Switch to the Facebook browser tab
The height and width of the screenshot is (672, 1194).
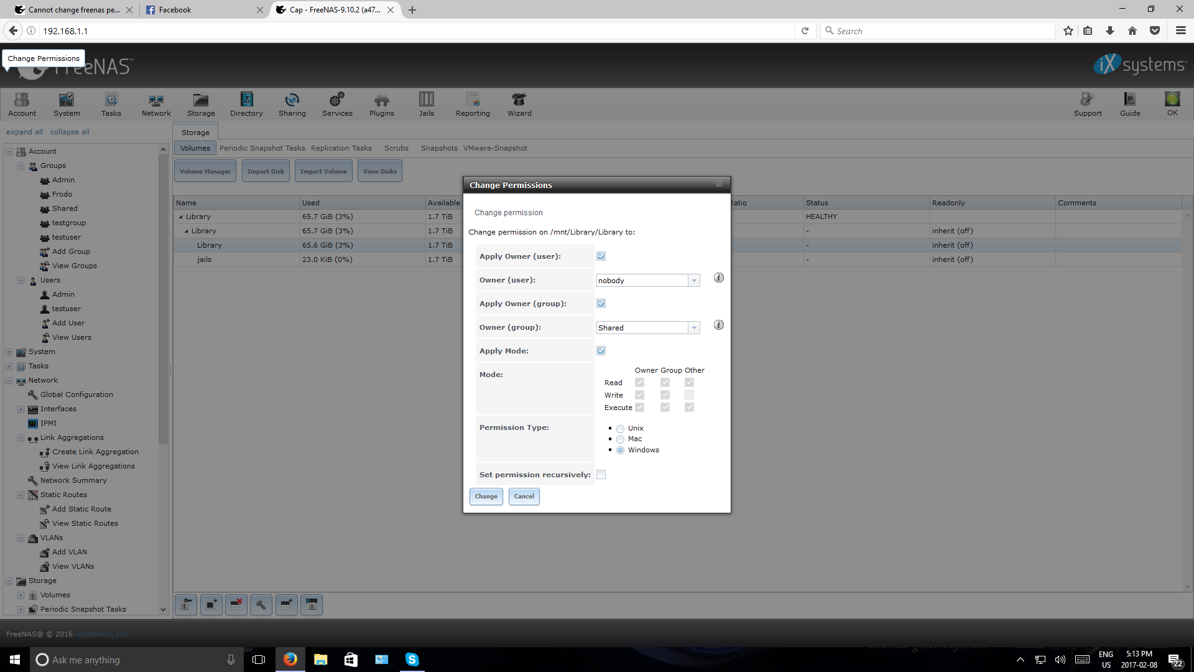pos(205,9)
